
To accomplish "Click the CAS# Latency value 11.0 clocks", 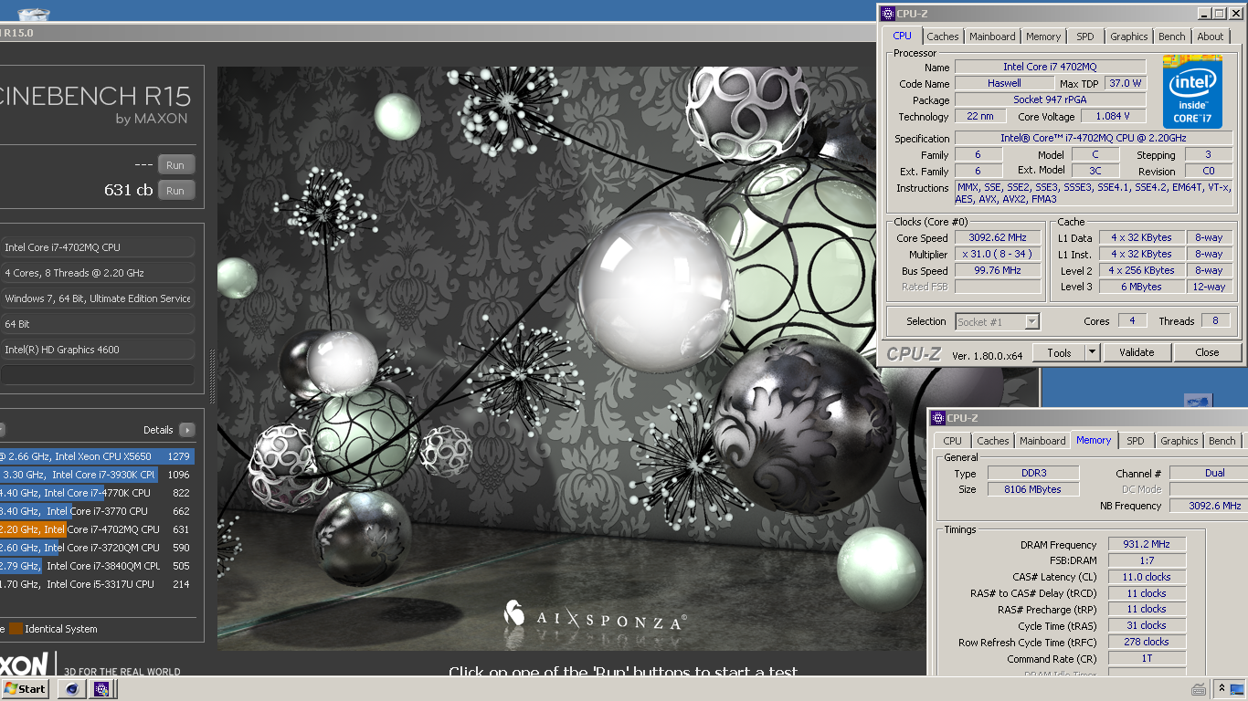I will 1148,577.
